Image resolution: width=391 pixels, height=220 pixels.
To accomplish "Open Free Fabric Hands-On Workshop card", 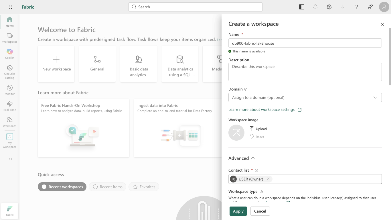I will (x=84, y=128).
